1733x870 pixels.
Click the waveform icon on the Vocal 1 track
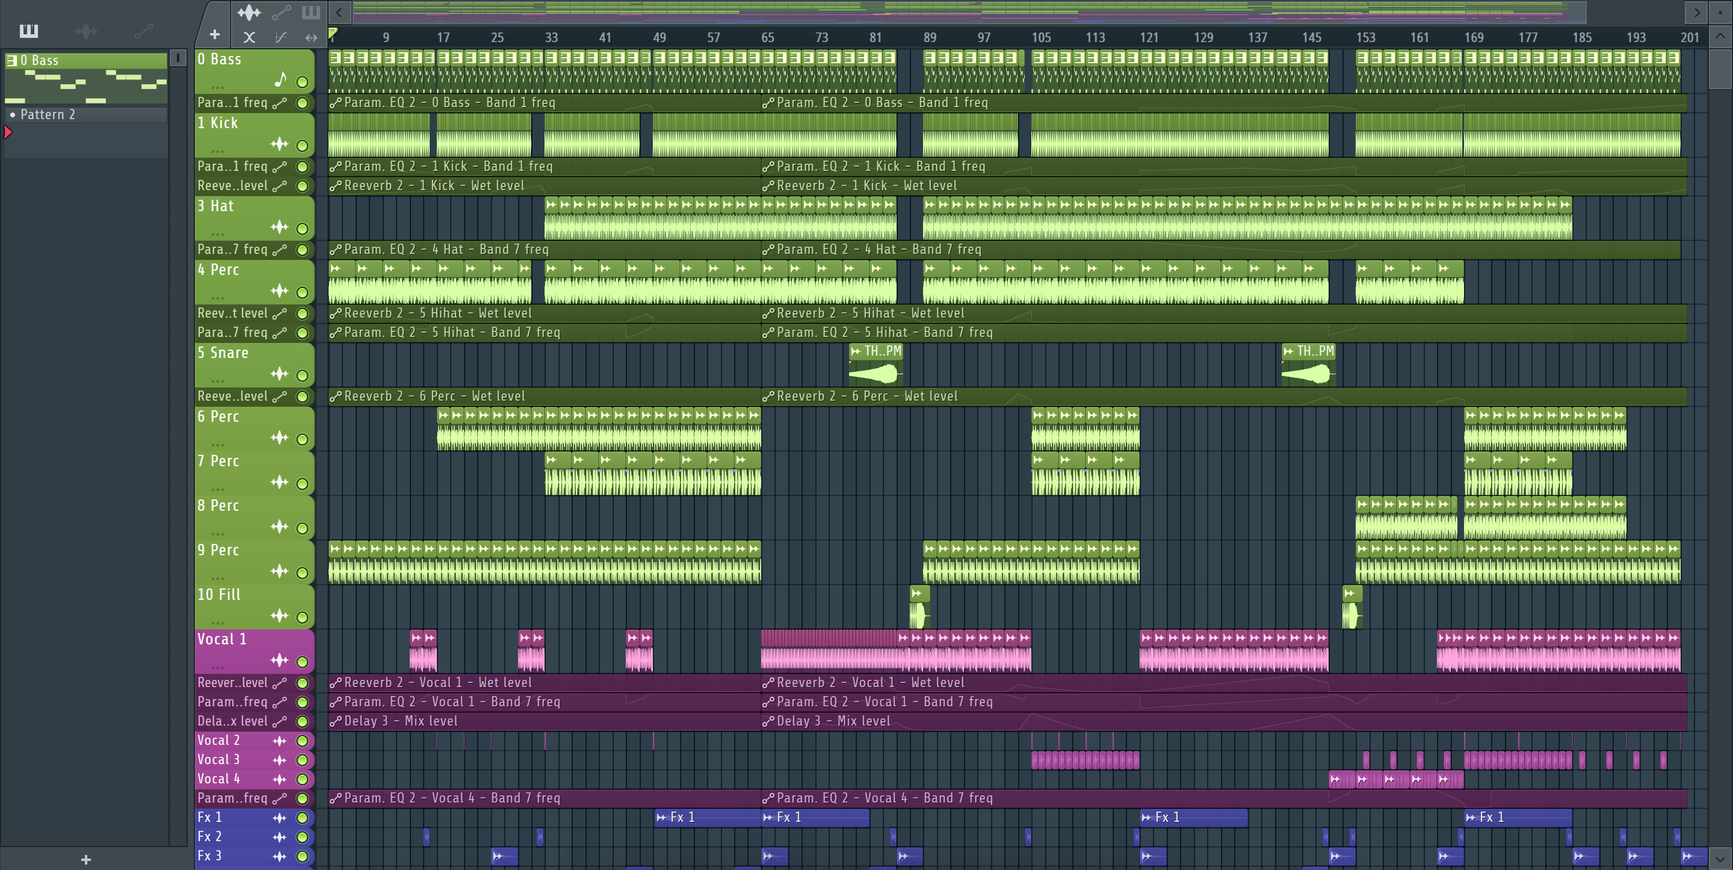279,661
